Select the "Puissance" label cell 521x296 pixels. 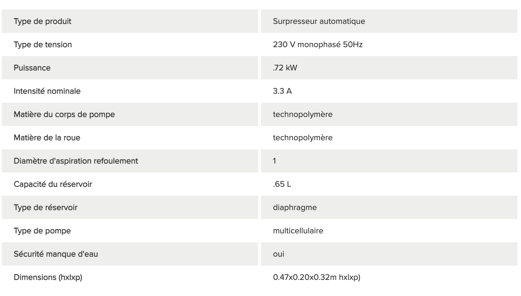point(32,68)
